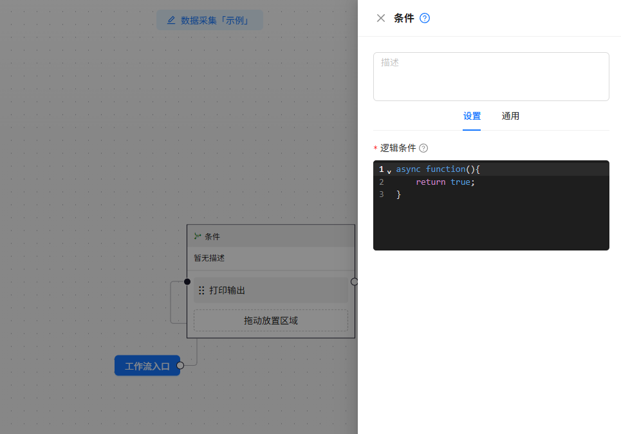Click into the code editor at return true
621x434 pixels.
(x=445, y=182)
